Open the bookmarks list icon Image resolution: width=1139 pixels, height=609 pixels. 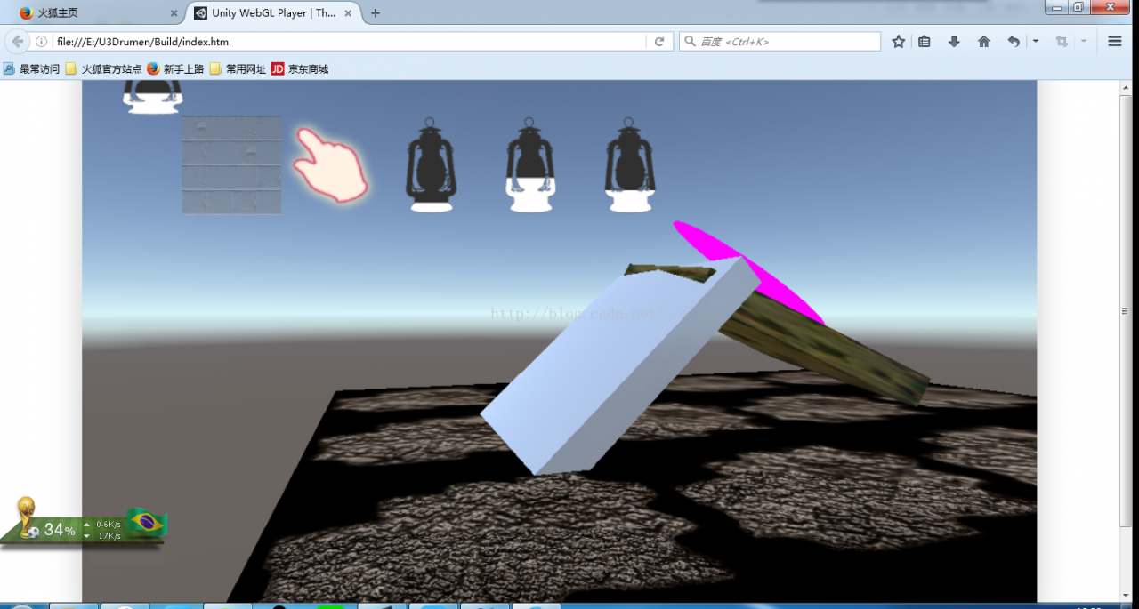click(x=925, y=42)
